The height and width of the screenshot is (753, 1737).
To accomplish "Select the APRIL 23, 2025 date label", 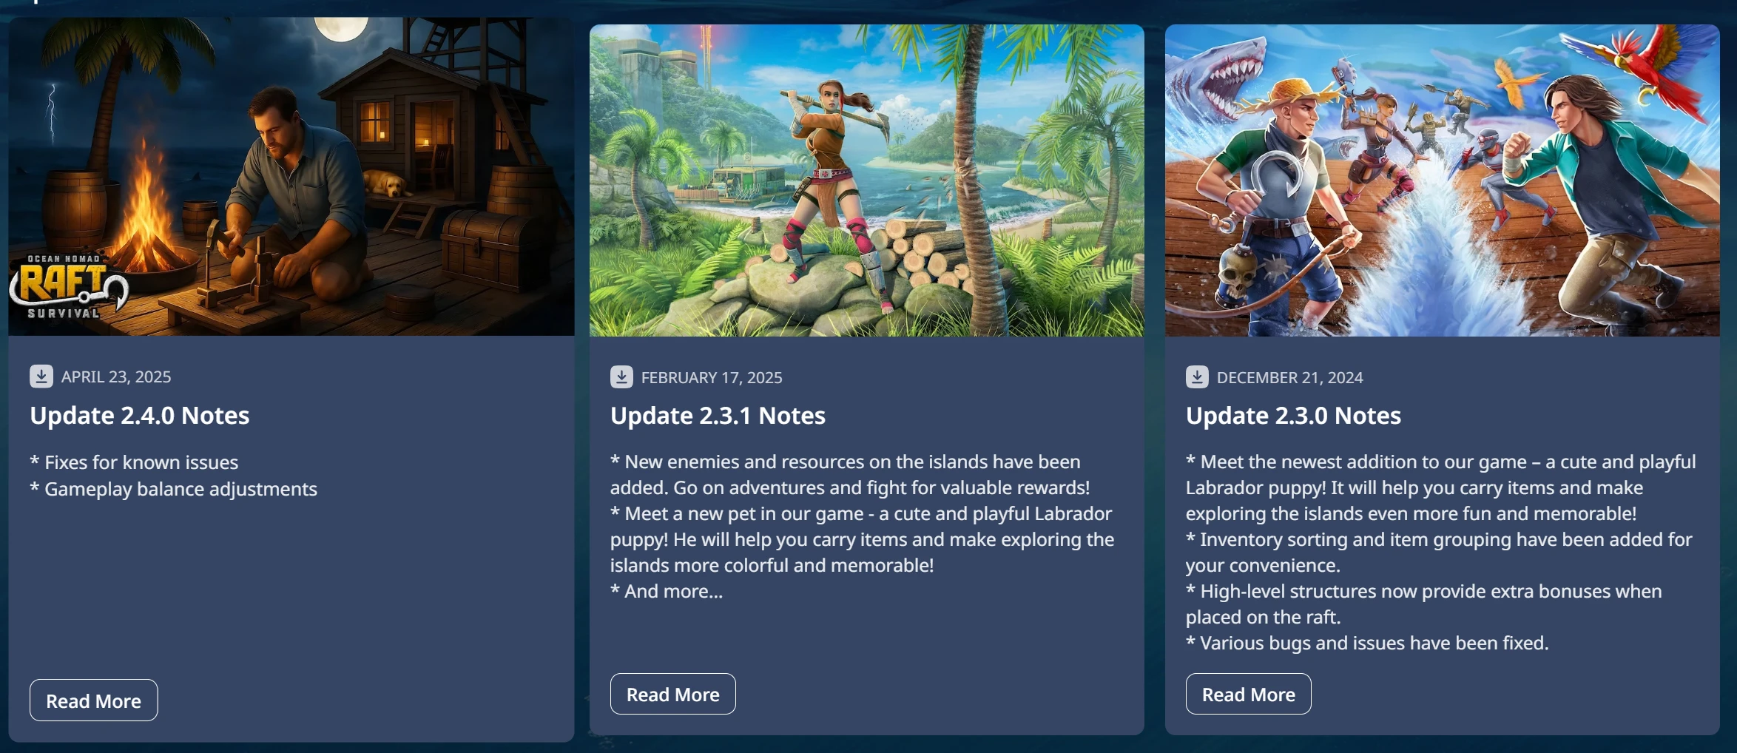I will 116,376.
